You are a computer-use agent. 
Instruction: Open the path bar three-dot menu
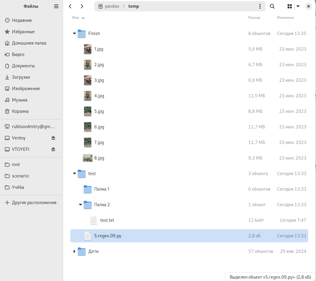click(260, 6)
